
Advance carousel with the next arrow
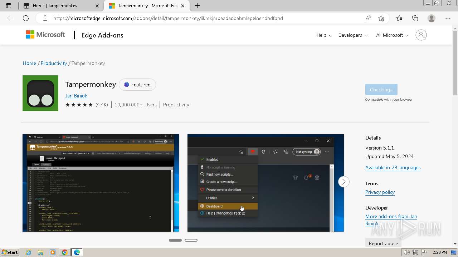[x=343, y=182]
